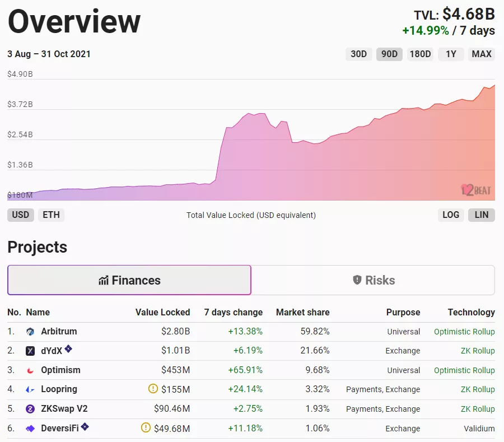Image resolution: width=504 pixels, height=442 pixels.
Task: Click the diamond badge next to dYdX
Action: 68,348
